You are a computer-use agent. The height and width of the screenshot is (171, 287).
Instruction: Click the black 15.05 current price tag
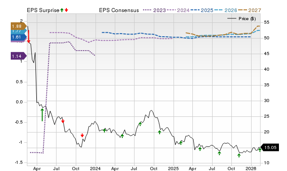(x=270, y=147)
